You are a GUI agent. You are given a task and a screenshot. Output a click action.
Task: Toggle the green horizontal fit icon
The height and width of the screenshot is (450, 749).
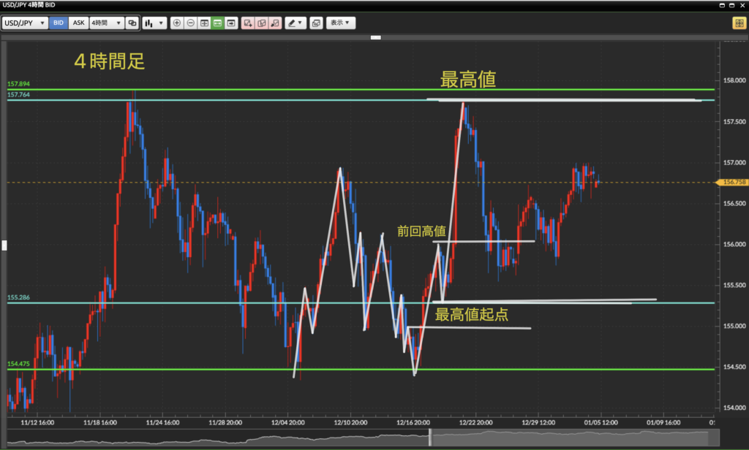217,23
